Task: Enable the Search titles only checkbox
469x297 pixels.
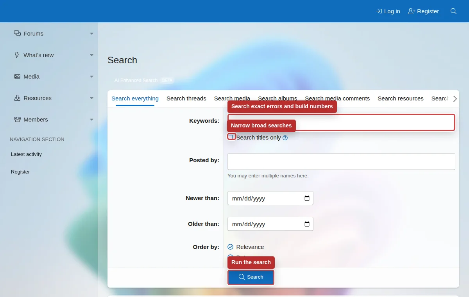Action: point(231,137)
